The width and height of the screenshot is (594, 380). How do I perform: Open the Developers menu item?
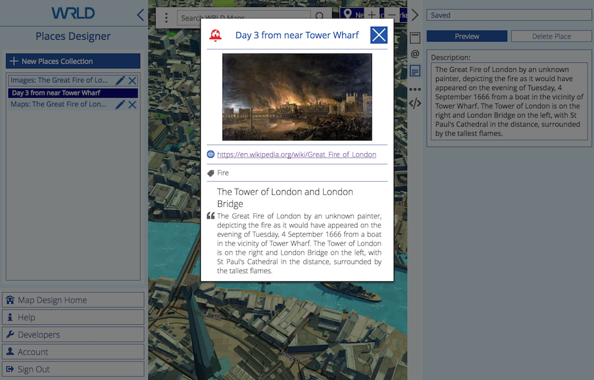click(x=73, y=334)
